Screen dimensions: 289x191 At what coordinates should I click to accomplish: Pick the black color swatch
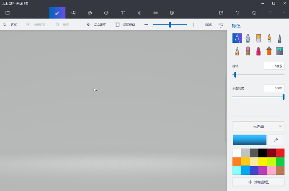click(263, 153)
